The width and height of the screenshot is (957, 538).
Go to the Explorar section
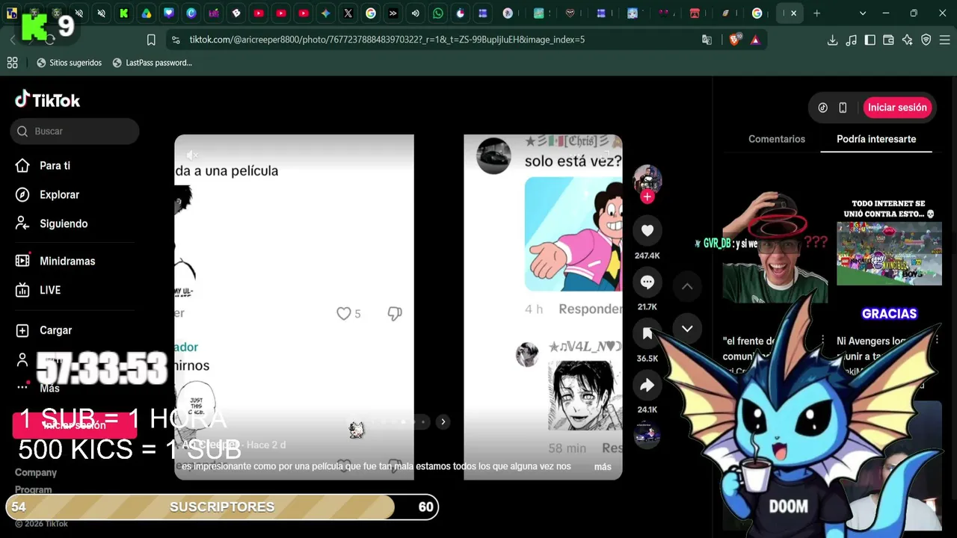(59, 195)
